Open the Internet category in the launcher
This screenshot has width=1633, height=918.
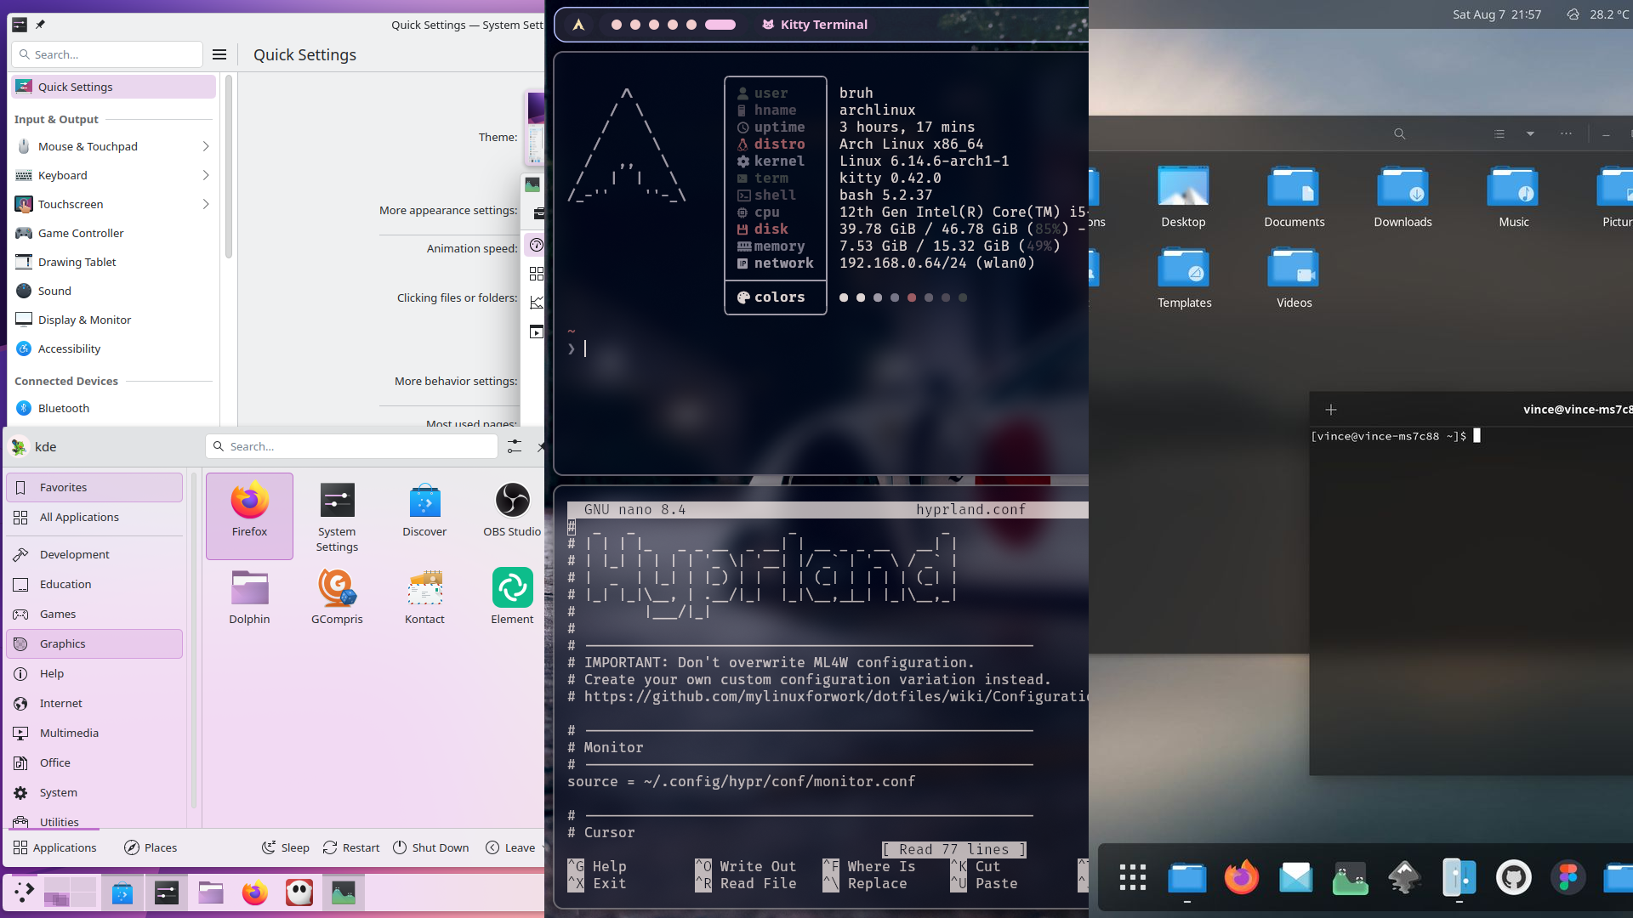coord(94,703)
